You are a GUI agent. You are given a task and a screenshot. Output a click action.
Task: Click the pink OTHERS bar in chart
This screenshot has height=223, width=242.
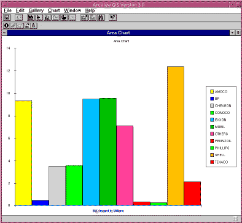[x=125, y=165]
